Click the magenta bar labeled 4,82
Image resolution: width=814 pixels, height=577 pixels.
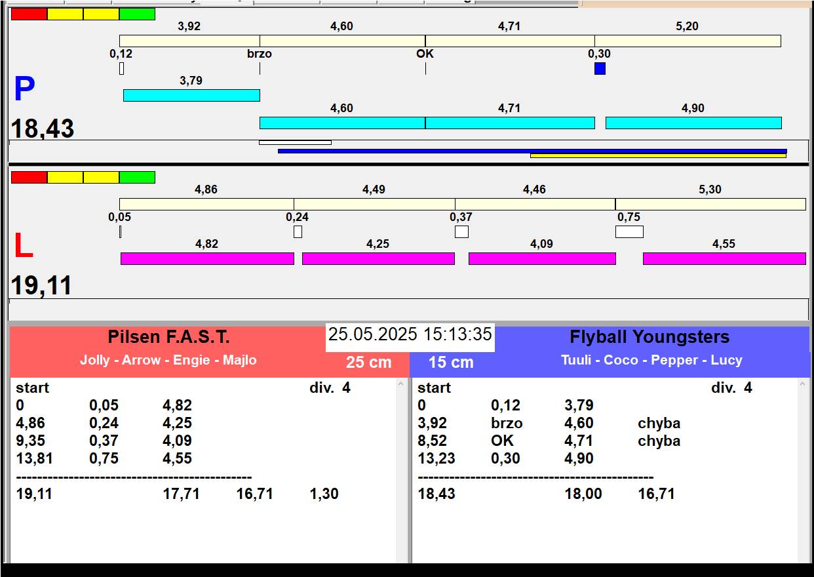207,258
